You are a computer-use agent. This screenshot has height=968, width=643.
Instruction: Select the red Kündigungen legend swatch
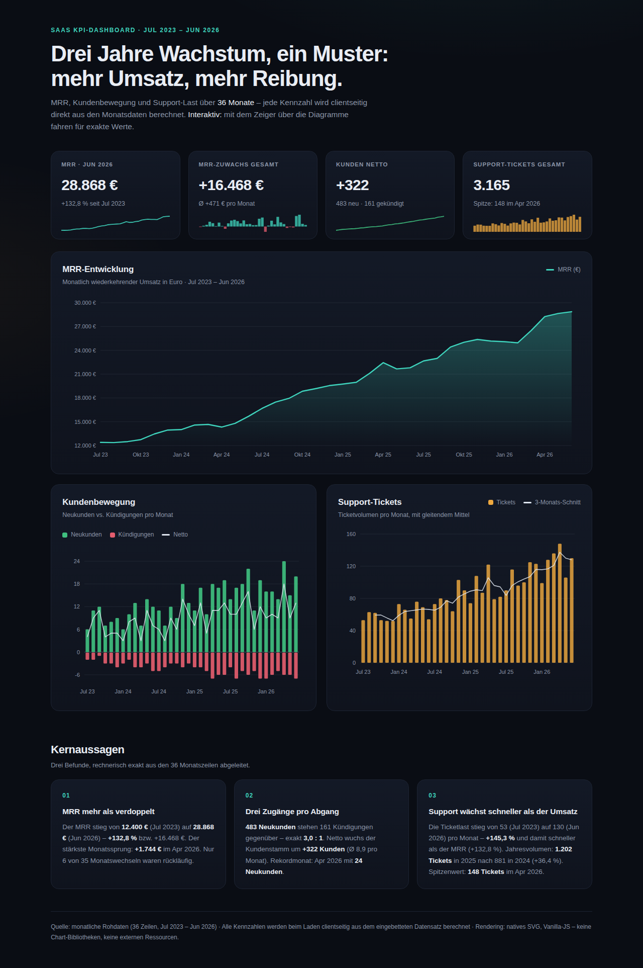[113, 535]
